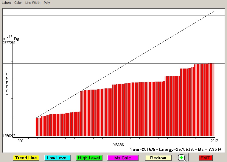Open the Poly menu
This screenshot has height=162, width=227.
click(47, 3)
